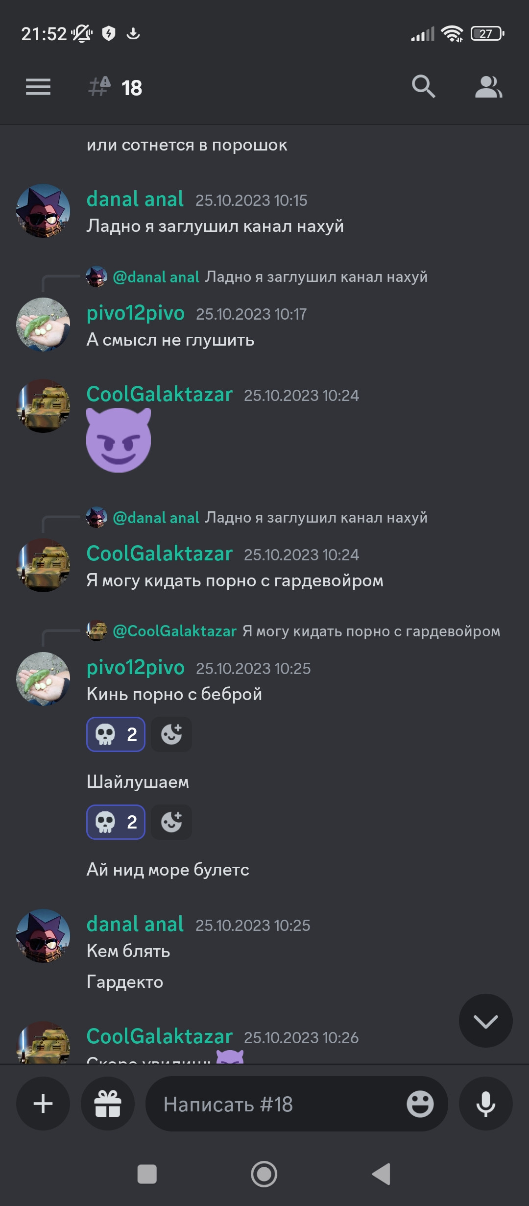The height and width of the screenshot is (1206, 529).
Task: Open the gift icon button
Action: (x=108, y=1104)
